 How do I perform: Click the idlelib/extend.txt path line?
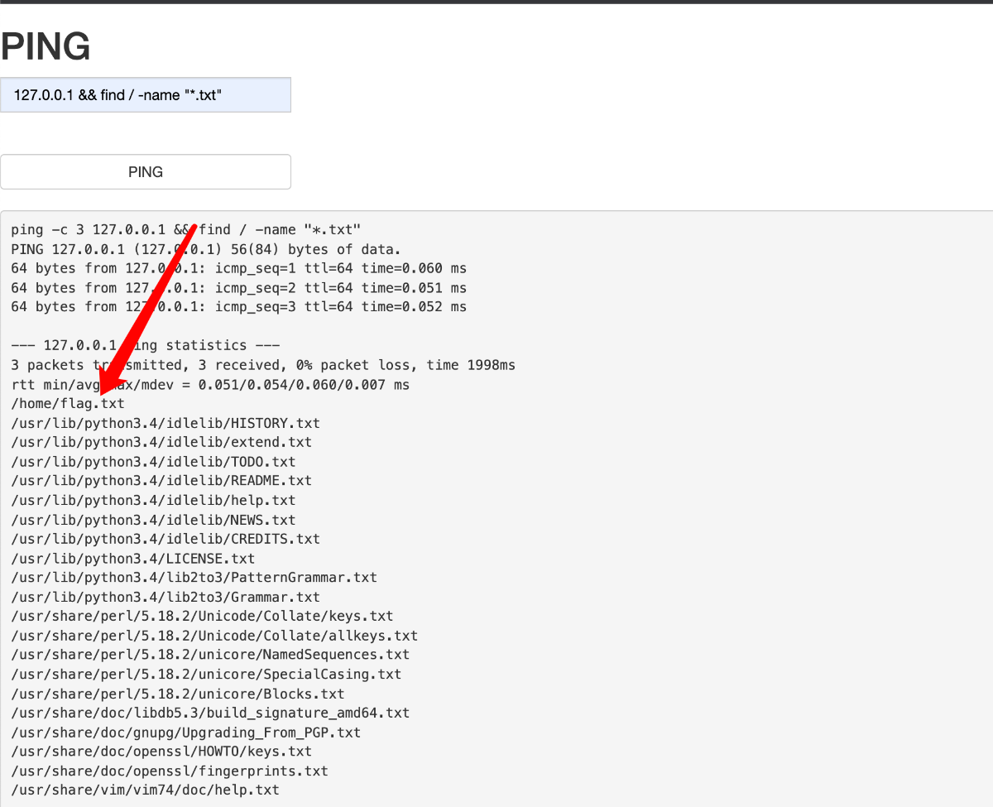161,442
